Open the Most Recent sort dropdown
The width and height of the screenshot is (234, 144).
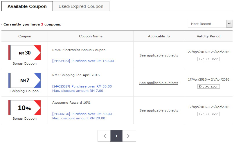[210, 24]
